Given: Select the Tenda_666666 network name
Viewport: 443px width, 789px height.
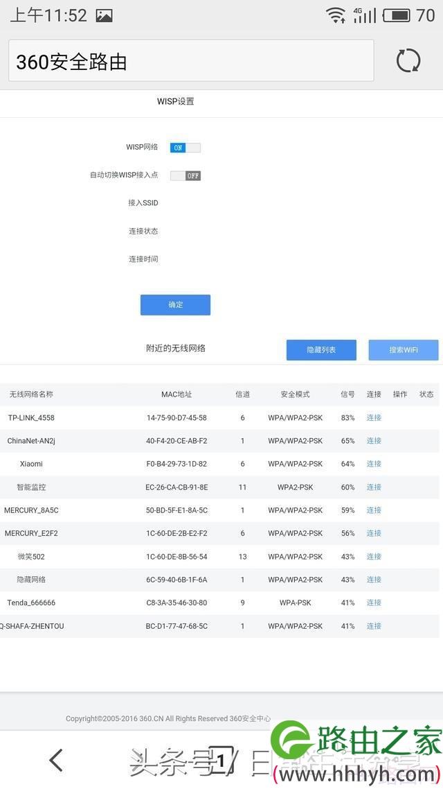Looking at the screenshot, I should coord(31,602).
